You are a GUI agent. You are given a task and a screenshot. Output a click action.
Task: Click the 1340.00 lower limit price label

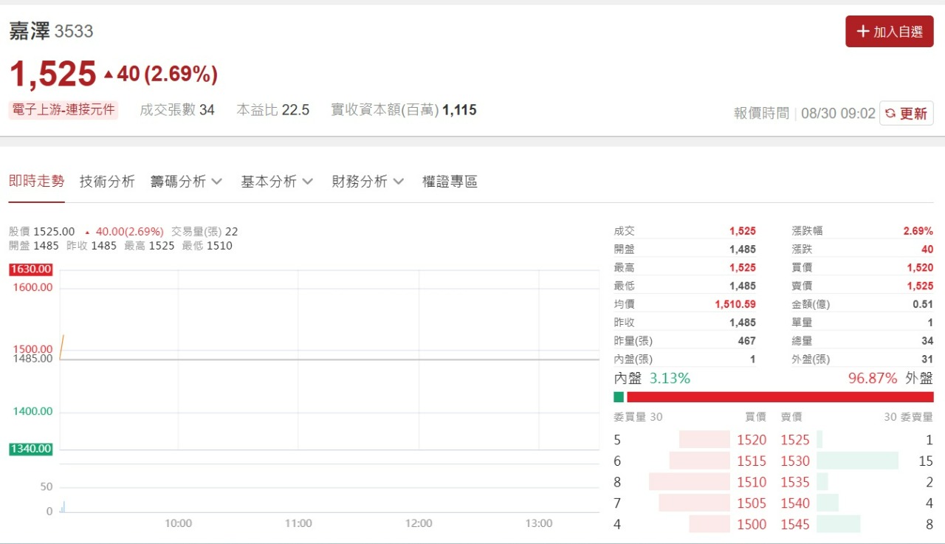pyautogui.click(x=31, y=449)
